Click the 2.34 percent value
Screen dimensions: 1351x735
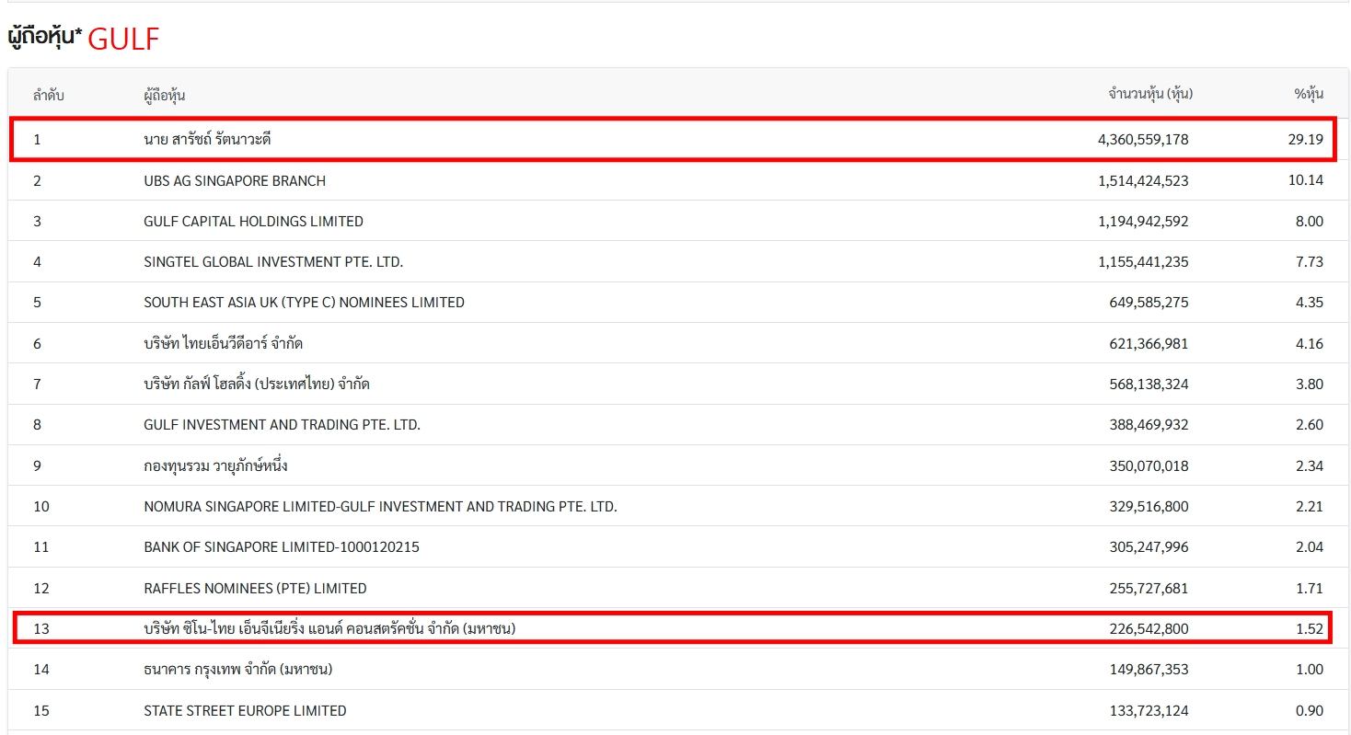pos(1310,465)
